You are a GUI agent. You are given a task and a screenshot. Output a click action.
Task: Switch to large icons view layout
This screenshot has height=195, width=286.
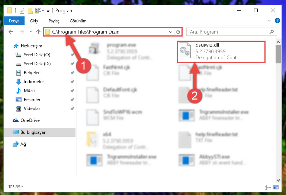pos(276,187)
